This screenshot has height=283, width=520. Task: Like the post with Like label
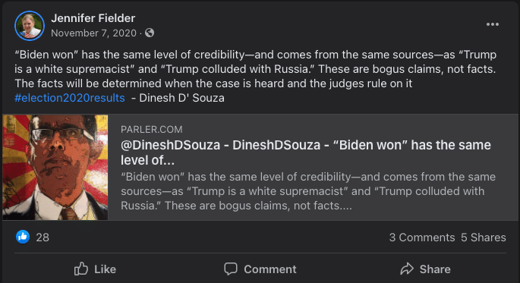(105, 269)
